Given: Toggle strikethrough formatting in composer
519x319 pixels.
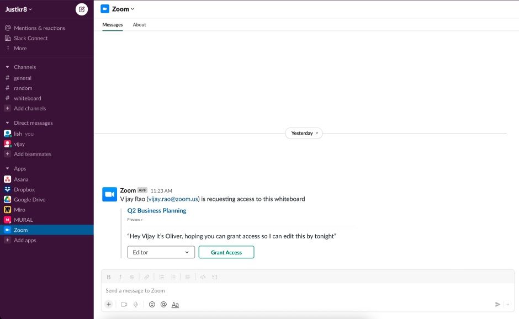Looking at the screenshot, I should [x=132, y=277].
